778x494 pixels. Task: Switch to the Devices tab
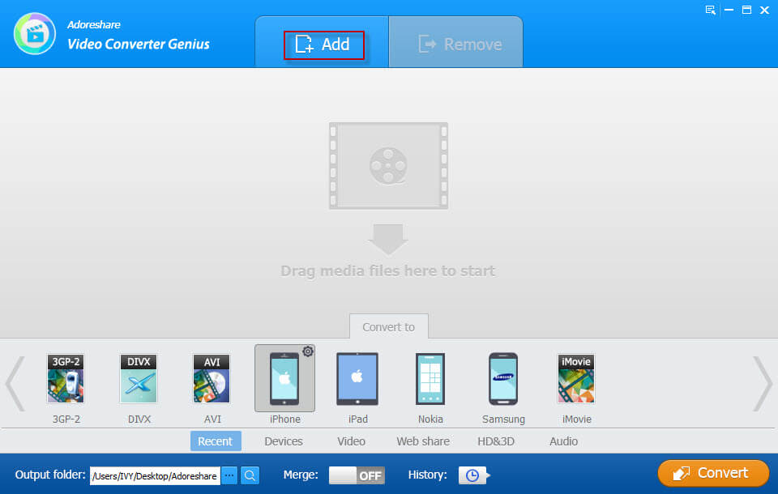(x=284, y=441)
